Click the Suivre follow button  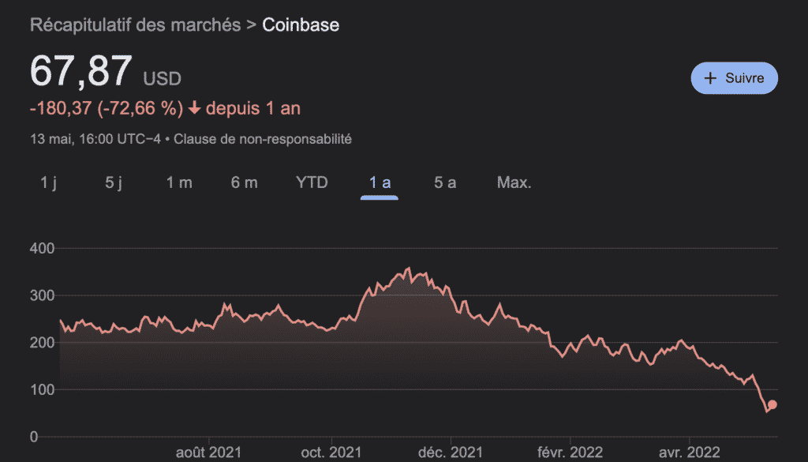[735, 78]
